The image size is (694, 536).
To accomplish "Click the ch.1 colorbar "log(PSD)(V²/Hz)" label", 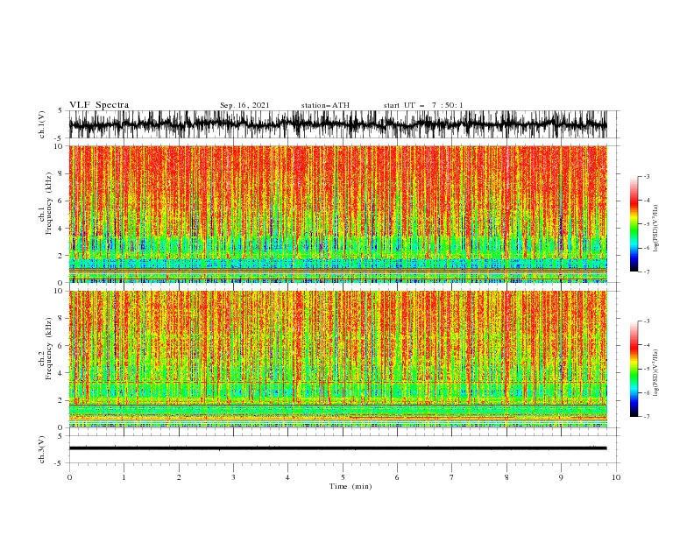I will pos(656,229).
